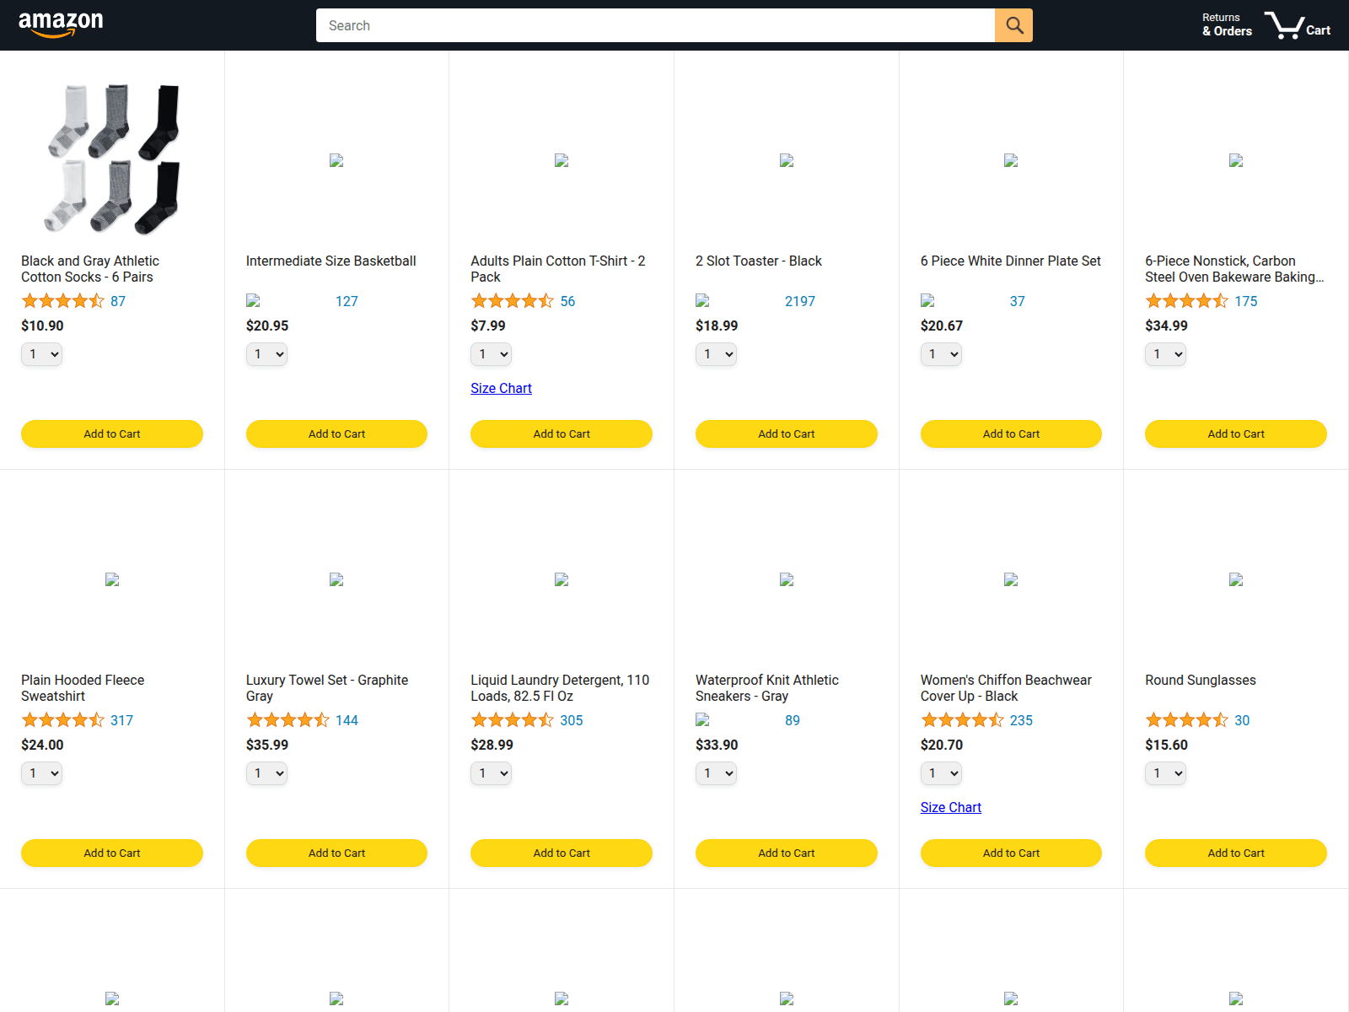Open quantity dropdown for Luxury Towel Set
Screen dimensions: 1349x1012
pos(266,773)
